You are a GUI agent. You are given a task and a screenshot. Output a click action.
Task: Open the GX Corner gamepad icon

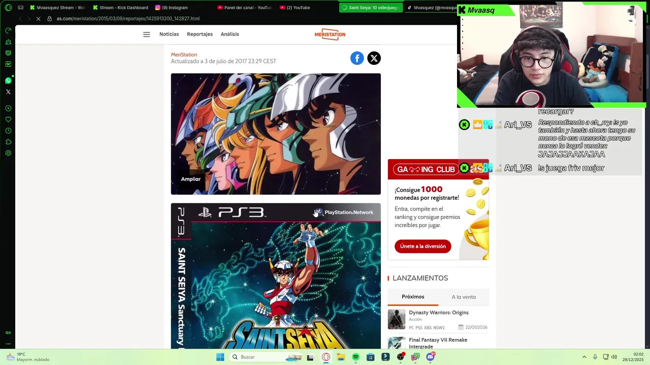(x=21, y=8)
